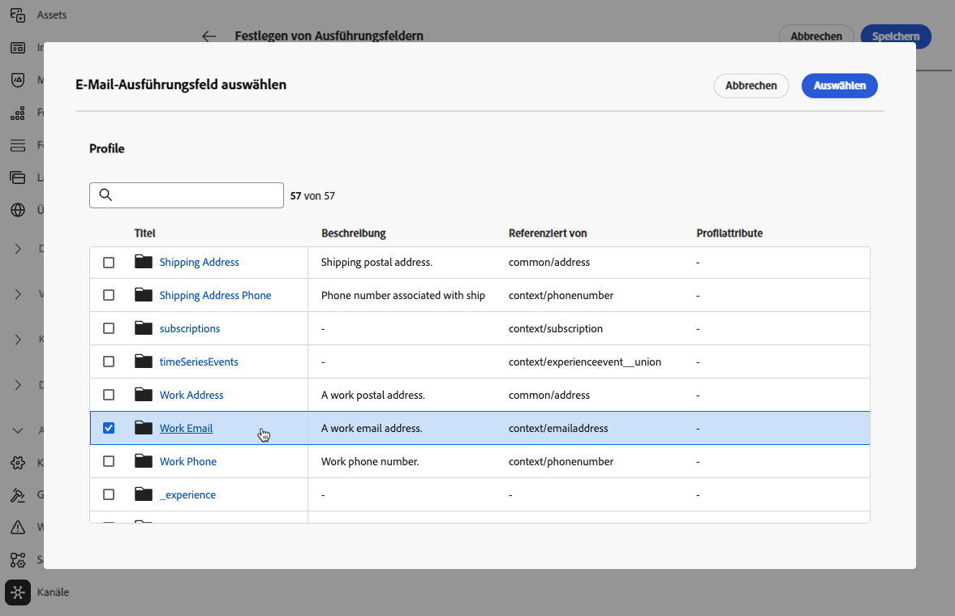Click the Titel column header
Screen dimensions: 955x616
[144, 233]
